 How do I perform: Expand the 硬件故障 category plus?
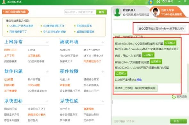(x=103, y=72)
